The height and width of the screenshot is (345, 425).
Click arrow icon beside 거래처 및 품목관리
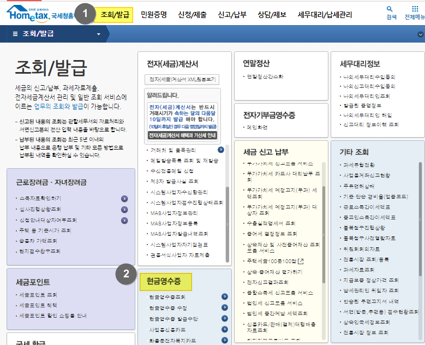click(x=220, y=150)
